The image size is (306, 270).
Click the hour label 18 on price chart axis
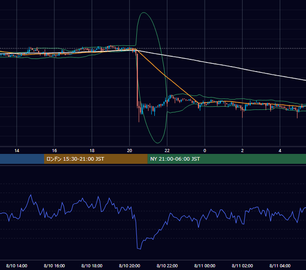point(92,151)
